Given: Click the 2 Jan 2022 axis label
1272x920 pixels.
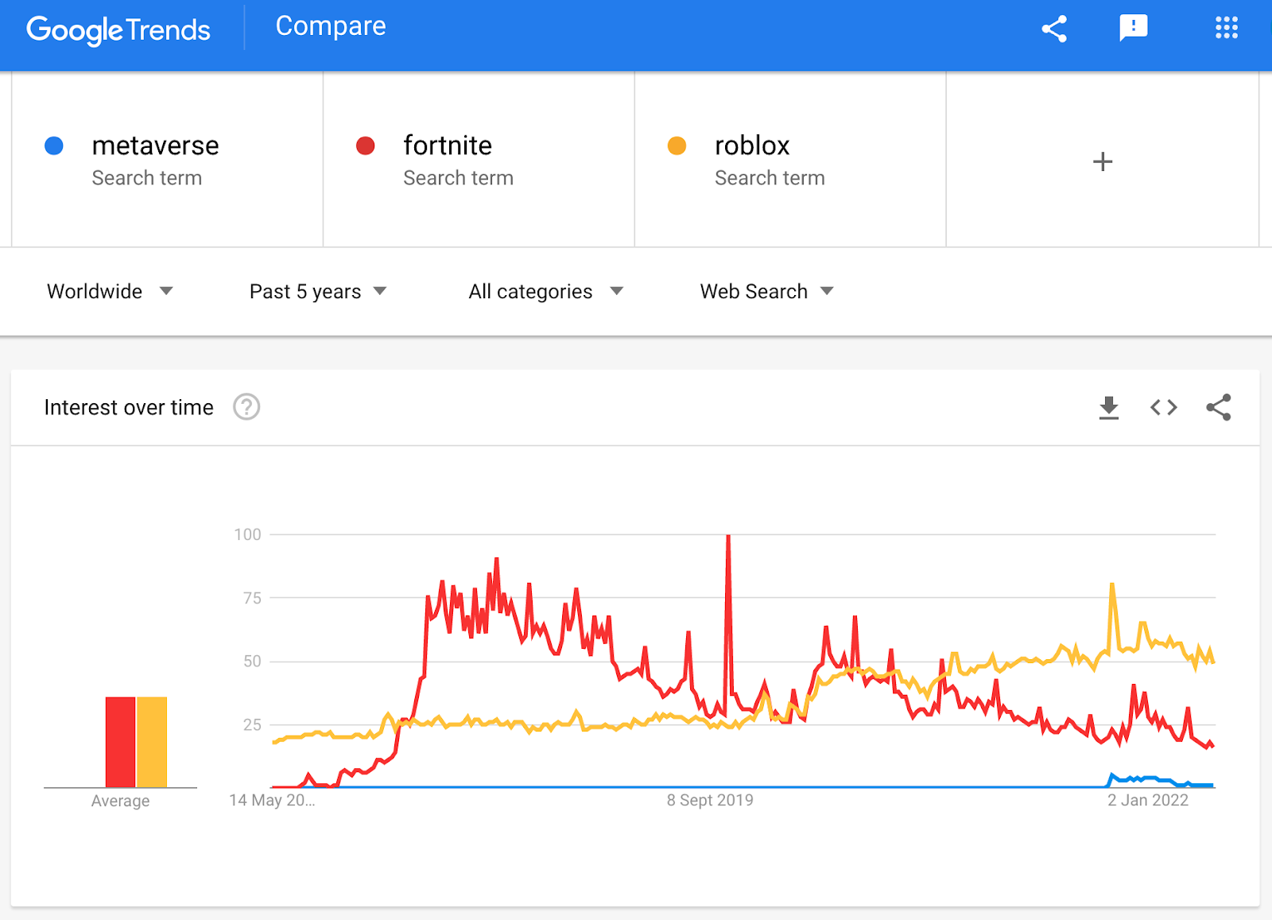Looking at the screenshot, I should point(1148,800).
